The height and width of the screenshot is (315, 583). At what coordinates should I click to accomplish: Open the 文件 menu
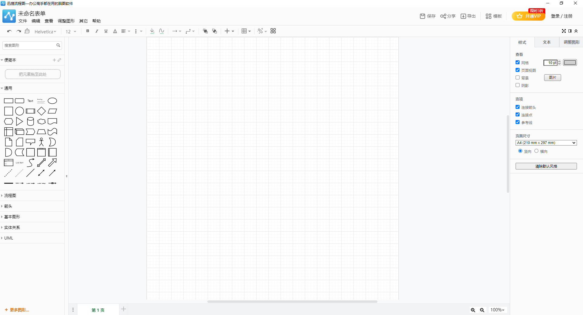(23, 21)
